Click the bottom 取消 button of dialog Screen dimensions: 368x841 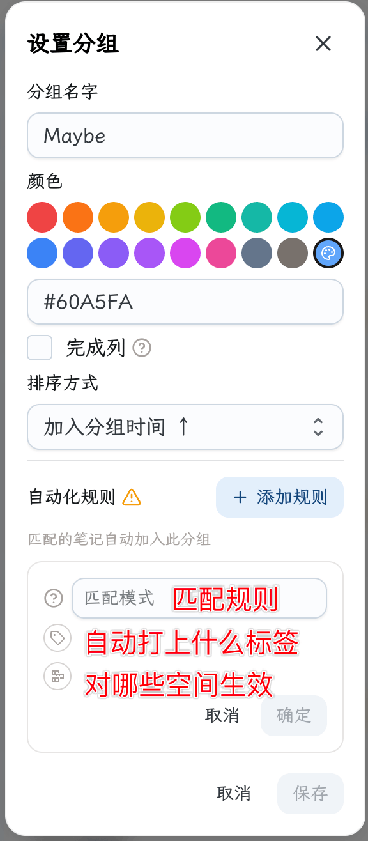point(234,794)
